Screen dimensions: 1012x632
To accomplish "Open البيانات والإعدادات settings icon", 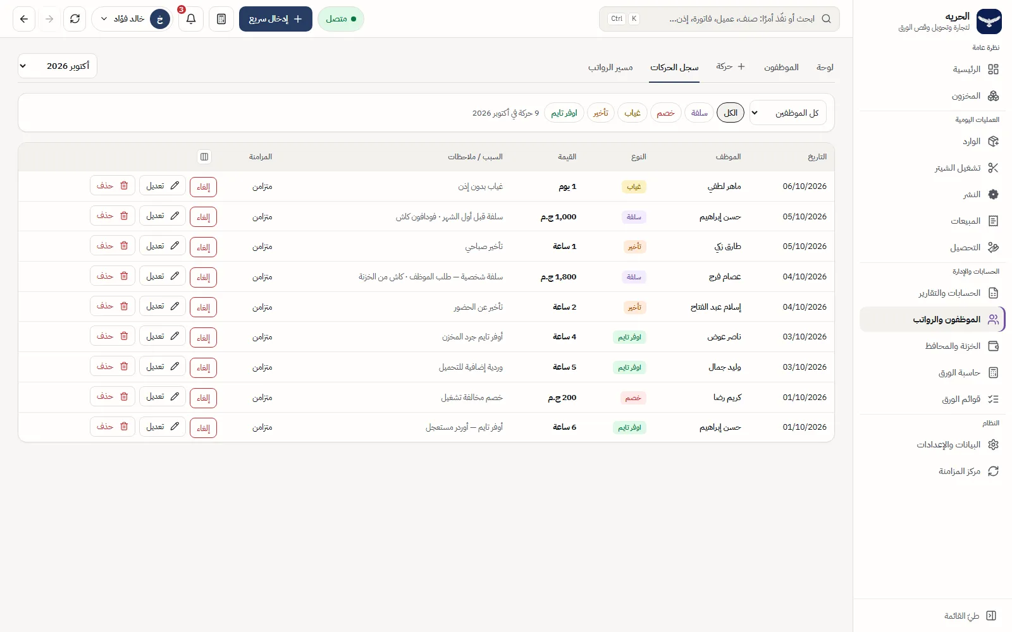I will (993, 445).
